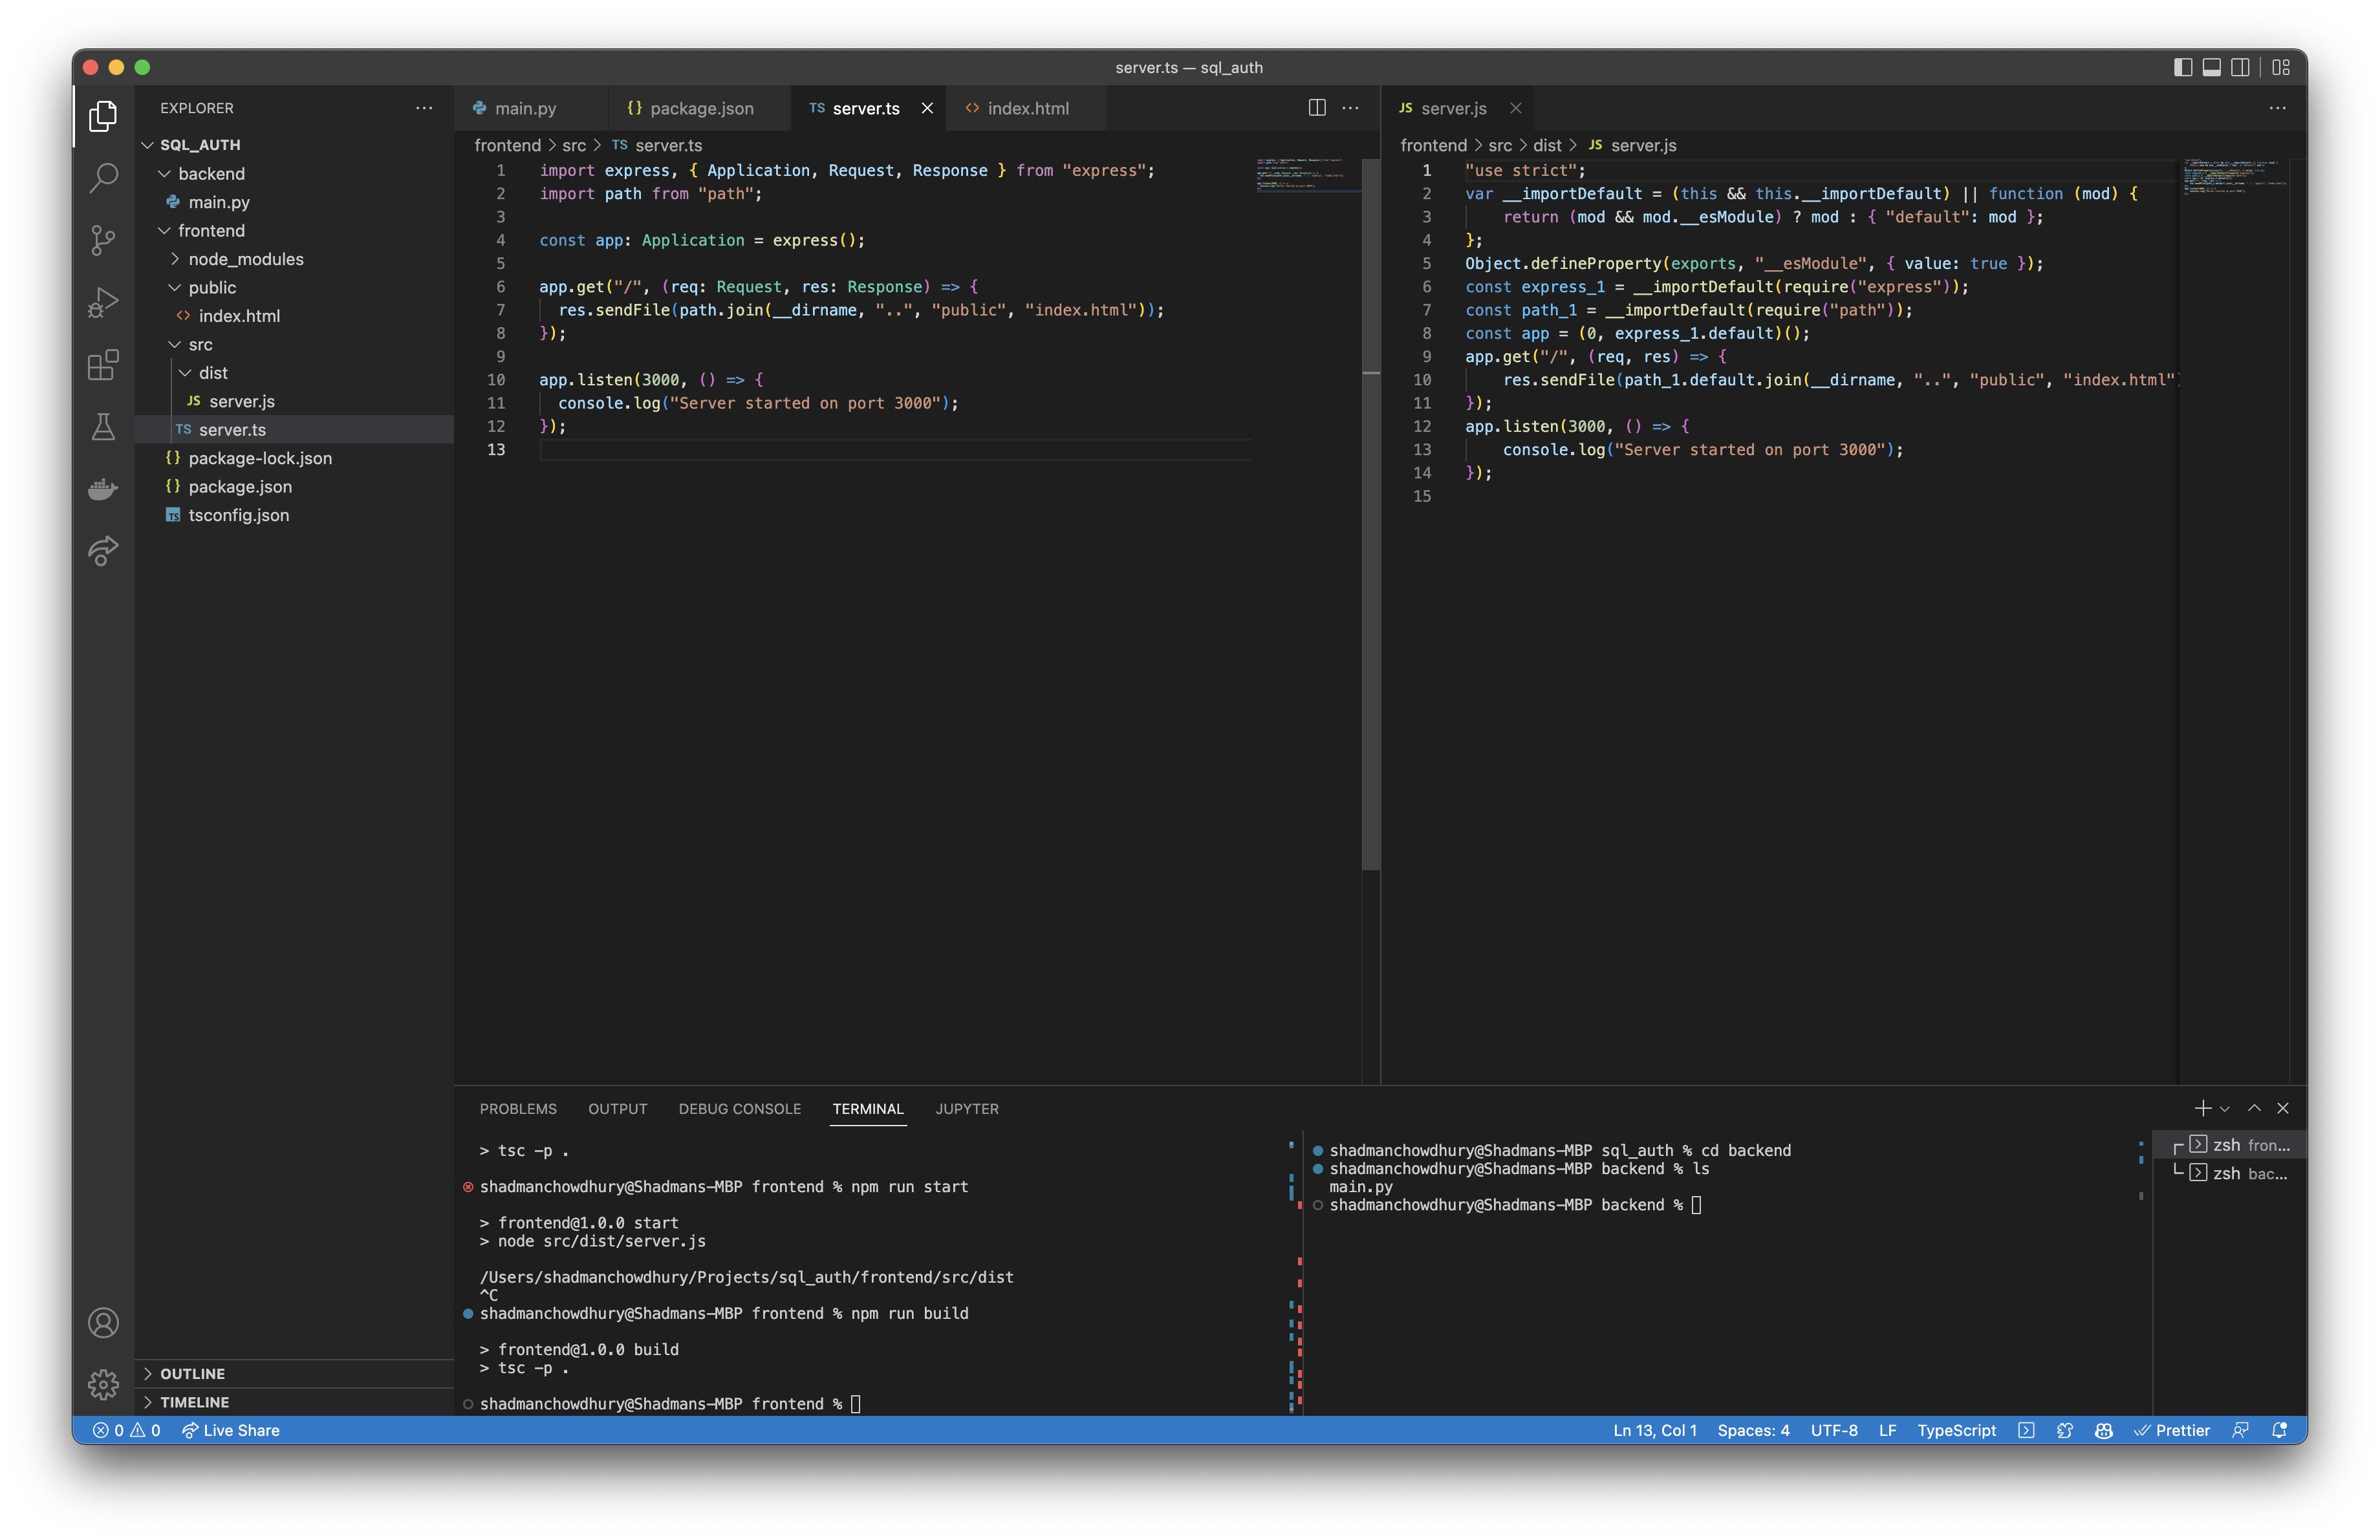This screenshot has width=2380, height=1540.
Task: Close the server.ts tab
Action: [x=927, y=108]
